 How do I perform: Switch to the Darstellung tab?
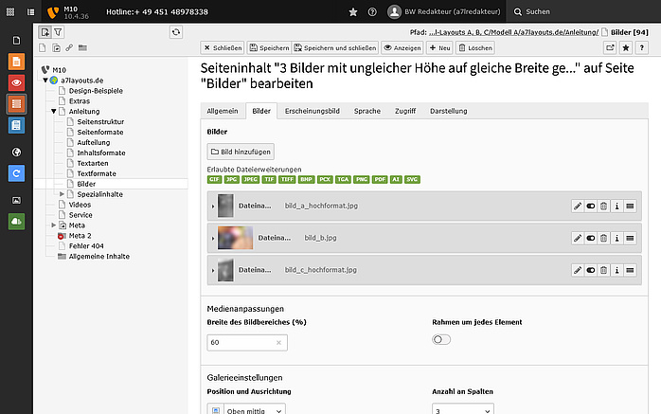[x=449, y=111]
